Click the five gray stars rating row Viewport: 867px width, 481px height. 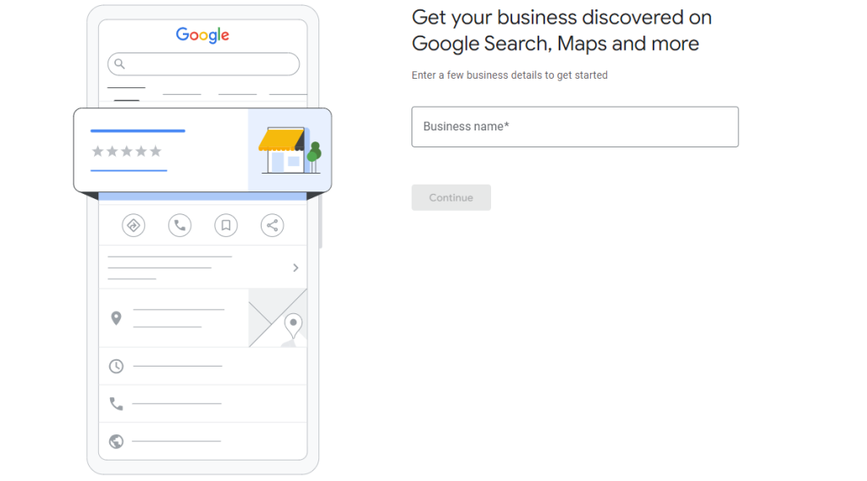click(126, 152)
